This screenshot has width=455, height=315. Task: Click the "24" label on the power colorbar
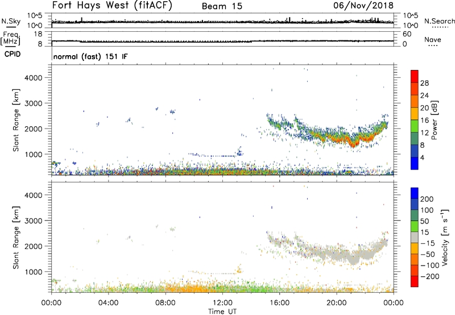click(x=424, y=96)
